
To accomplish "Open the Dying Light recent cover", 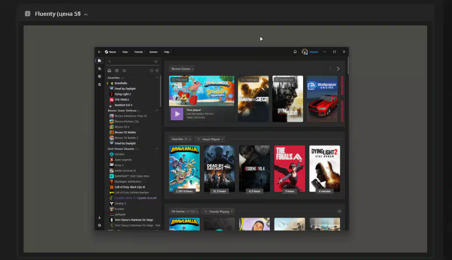I will tap(288, 99).
